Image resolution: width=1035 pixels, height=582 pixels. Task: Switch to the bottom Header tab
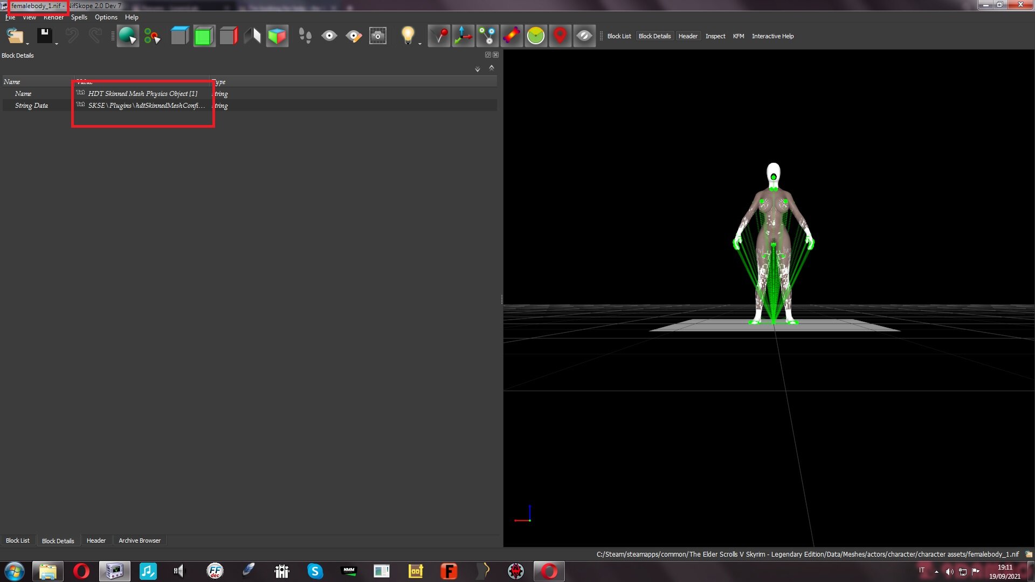[96, 541]
